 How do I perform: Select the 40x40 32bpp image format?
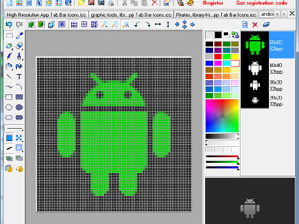coord(268,68)
